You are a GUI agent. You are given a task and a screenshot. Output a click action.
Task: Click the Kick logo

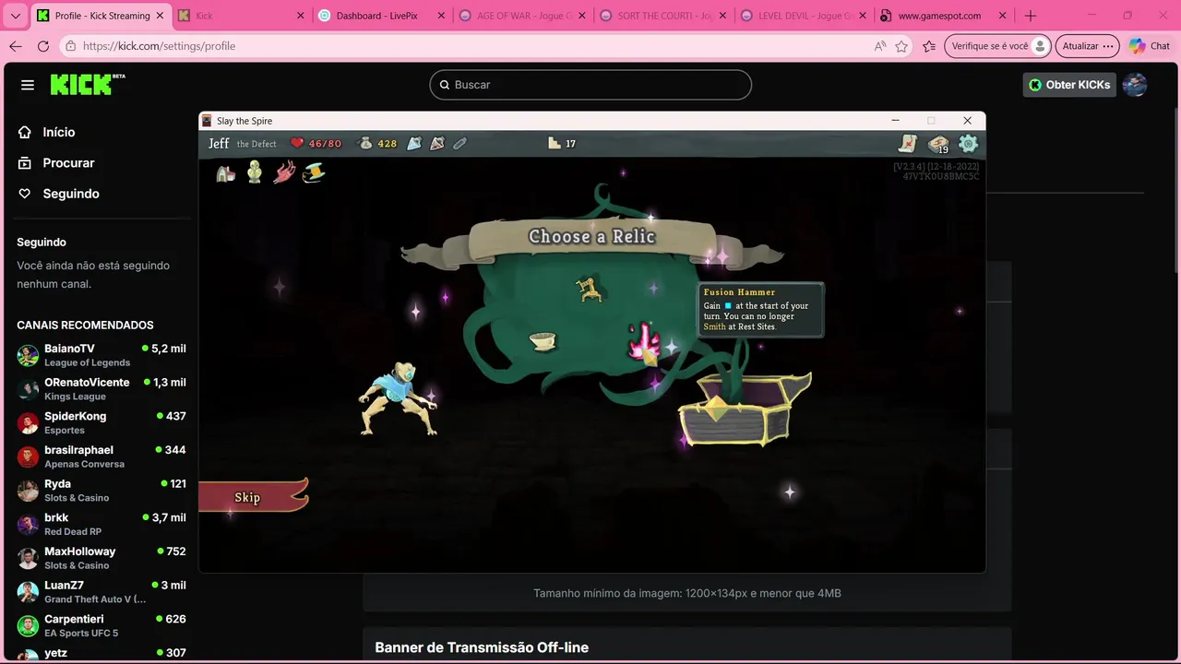click(x=88, y=84)
